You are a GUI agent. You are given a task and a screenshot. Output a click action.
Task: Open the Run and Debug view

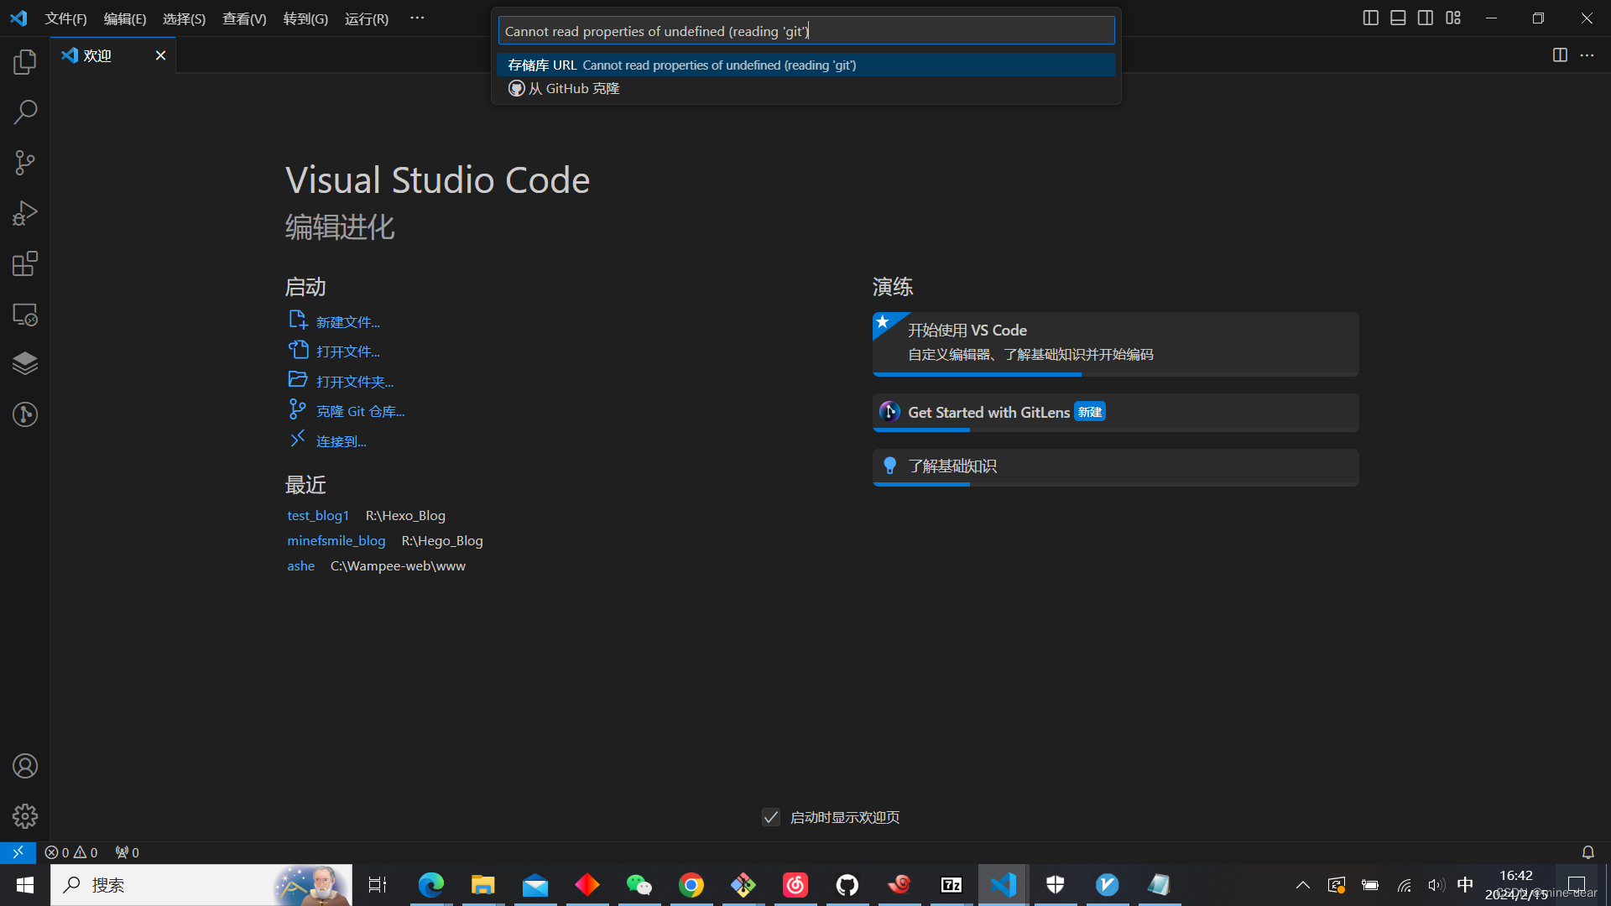[25, 213]
